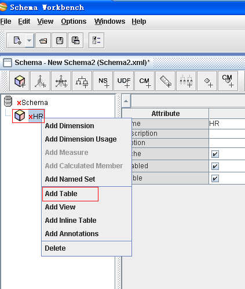
Task: Open the Edit menu
Action: point(24,21)
